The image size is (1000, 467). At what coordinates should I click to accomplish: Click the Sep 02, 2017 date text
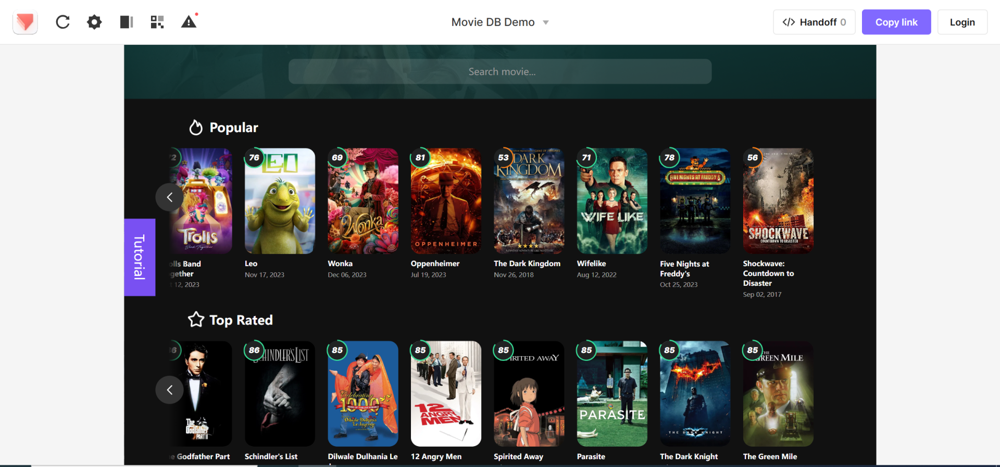pos(762,295)
